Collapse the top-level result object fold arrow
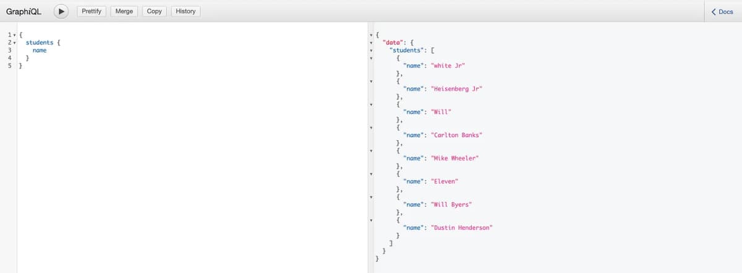 click(371, 35)
